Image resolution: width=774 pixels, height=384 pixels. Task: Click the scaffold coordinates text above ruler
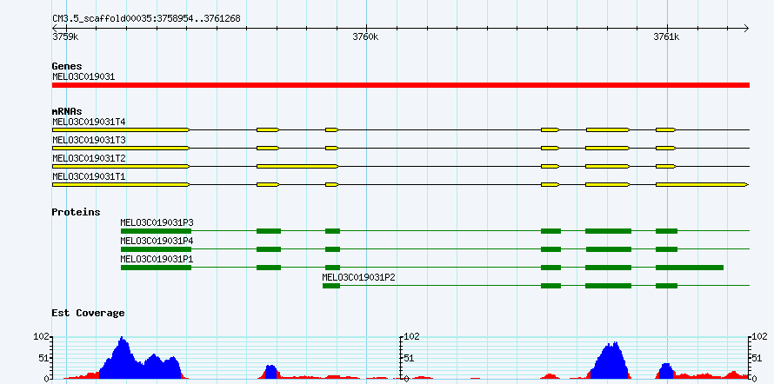click(x=147, y=18)
